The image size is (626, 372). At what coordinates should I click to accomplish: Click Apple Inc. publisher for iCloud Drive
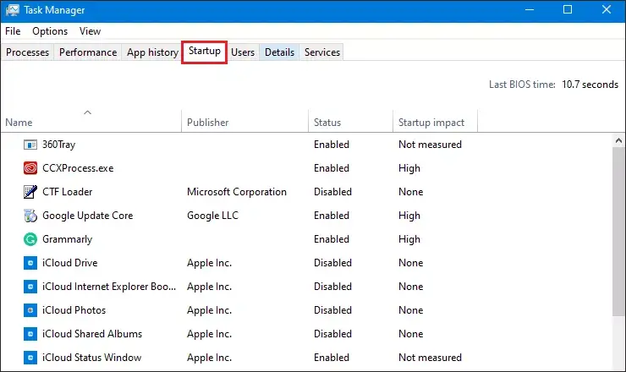[209, 263]
